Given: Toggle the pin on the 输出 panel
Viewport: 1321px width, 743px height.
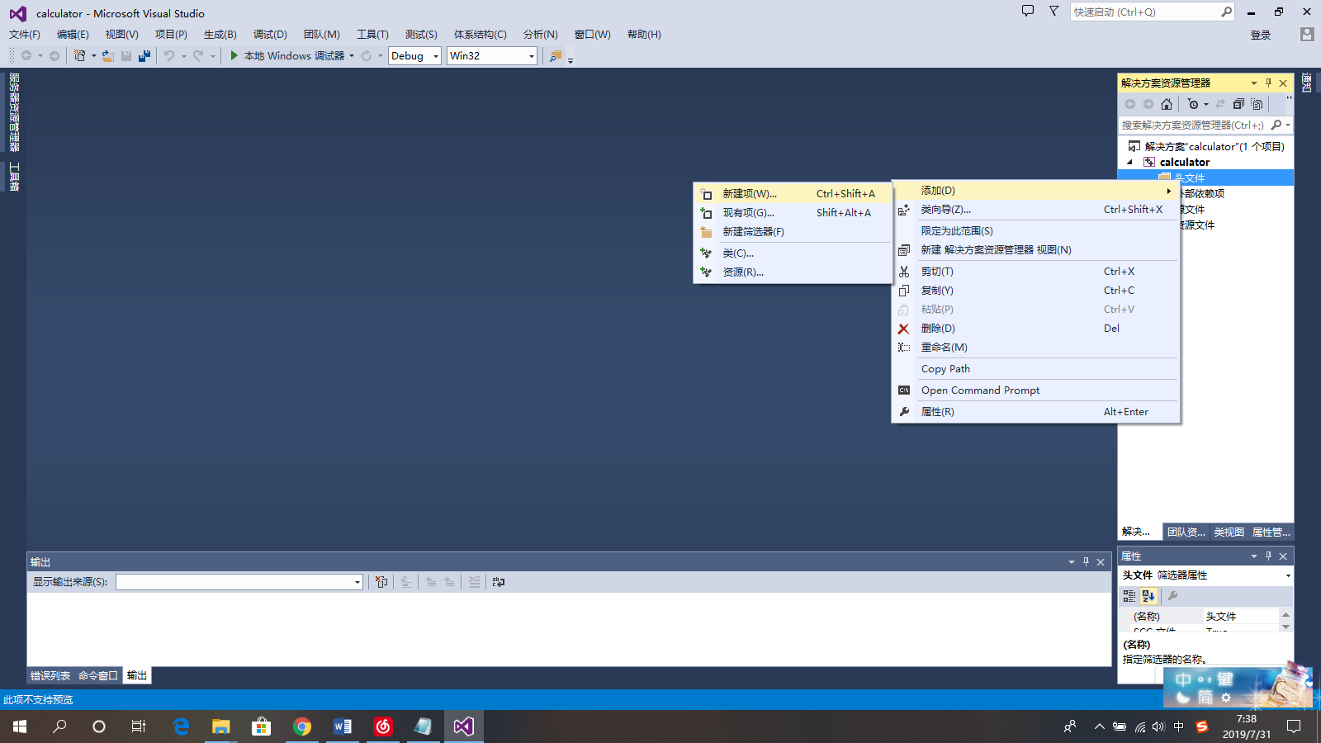Looking at the screenshot, I should tap(1086, 561).
